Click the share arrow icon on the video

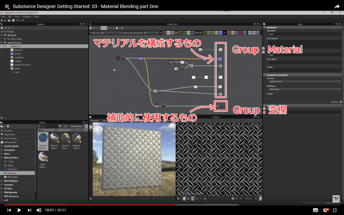click(x=337, y=6)
